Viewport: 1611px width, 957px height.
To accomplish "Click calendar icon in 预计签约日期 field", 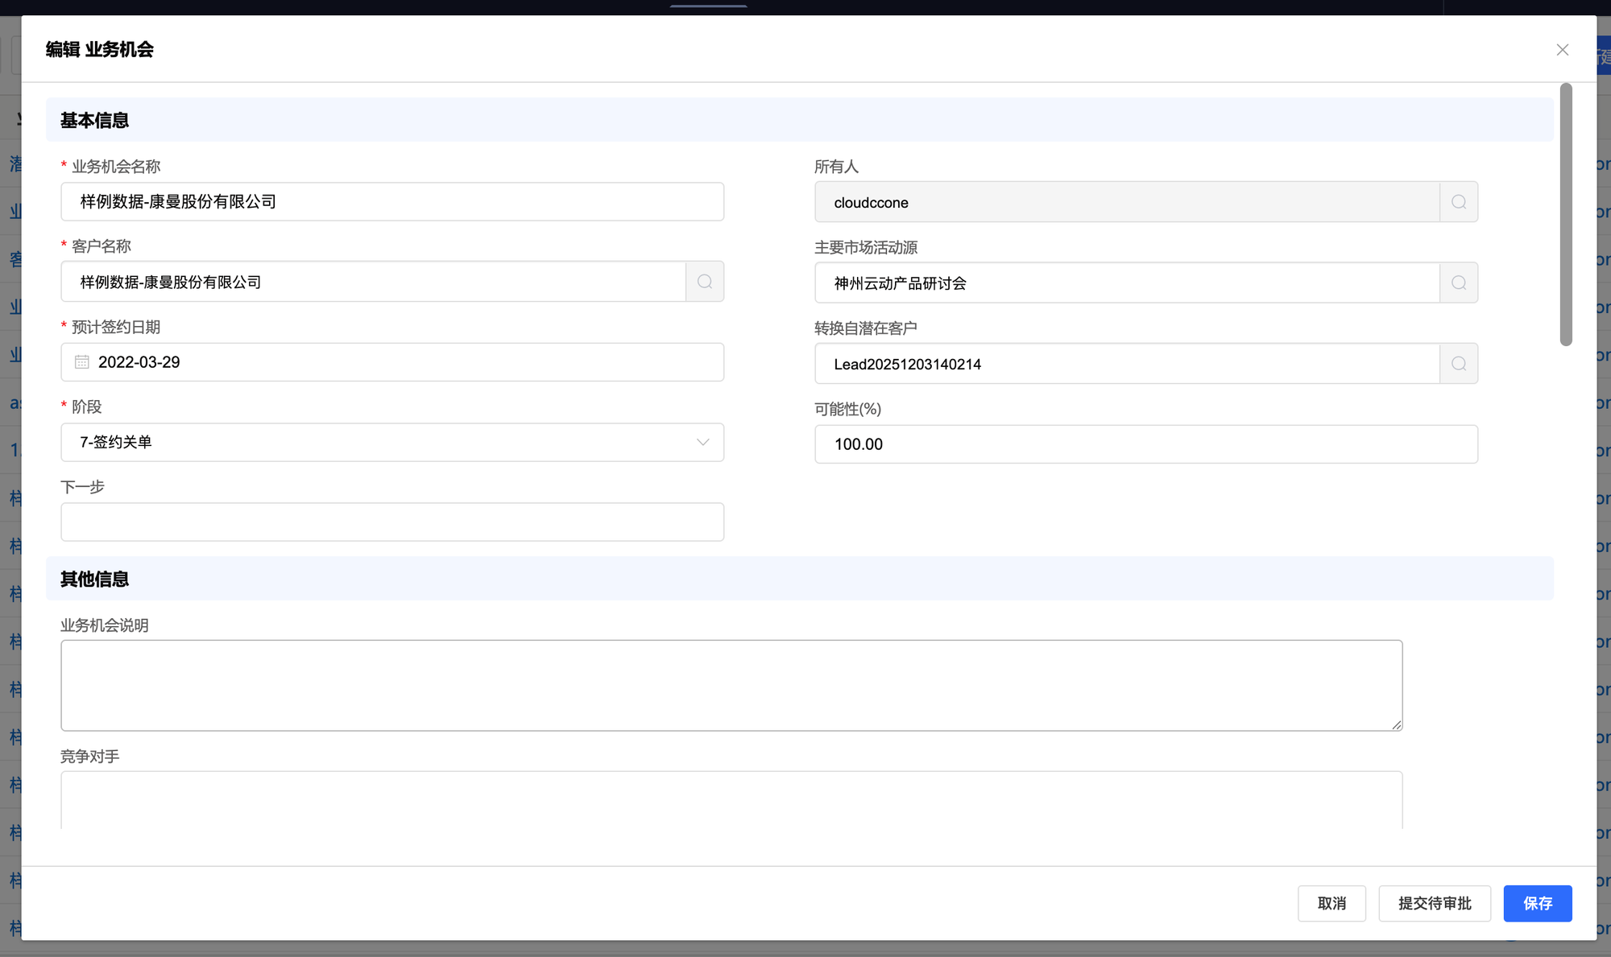I will pos(82,362).
